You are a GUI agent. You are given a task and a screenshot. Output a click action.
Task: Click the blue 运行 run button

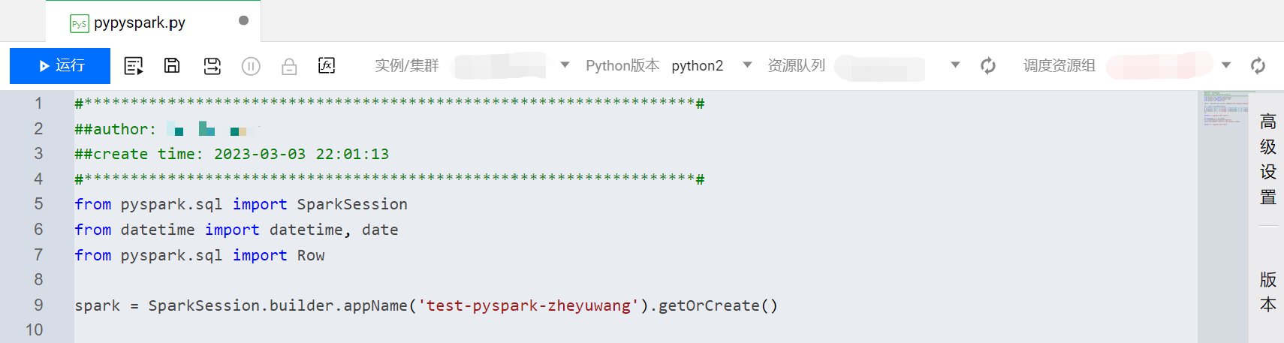(x=60, y=66)
